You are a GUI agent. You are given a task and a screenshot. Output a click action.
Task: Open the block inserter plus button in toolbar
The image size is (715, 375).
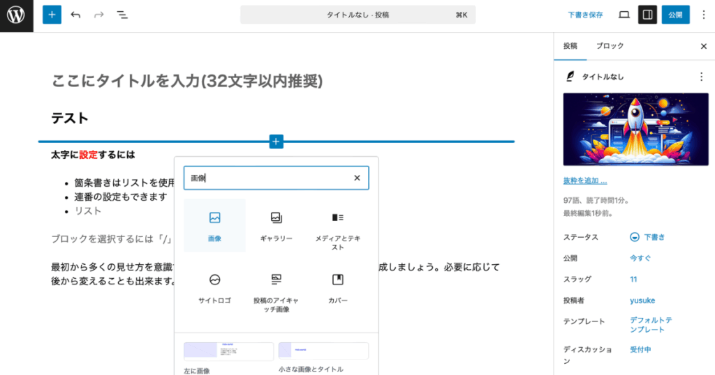[52, 15]
